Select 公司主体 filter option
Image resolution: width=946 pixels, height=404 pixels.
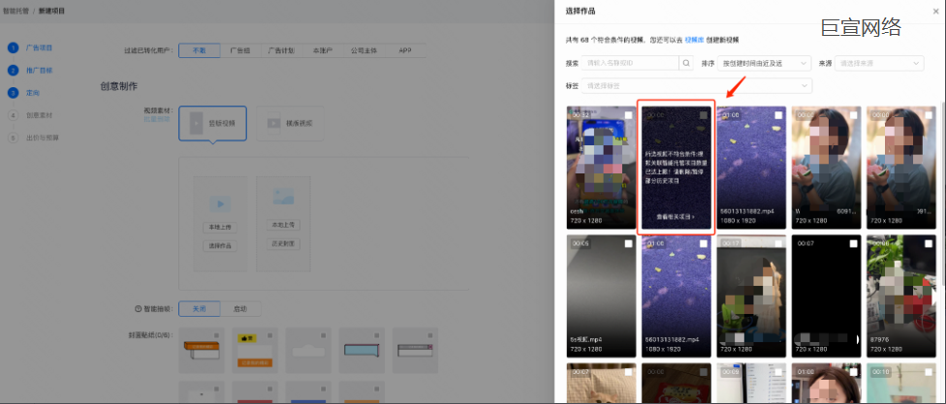tap(363, 50)
